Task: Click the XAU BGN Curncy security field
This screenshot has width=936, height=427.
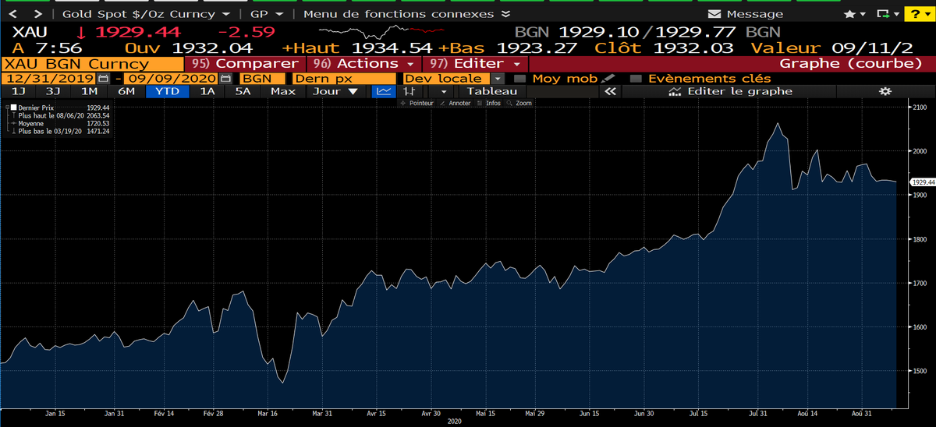Action: [92, 63]
